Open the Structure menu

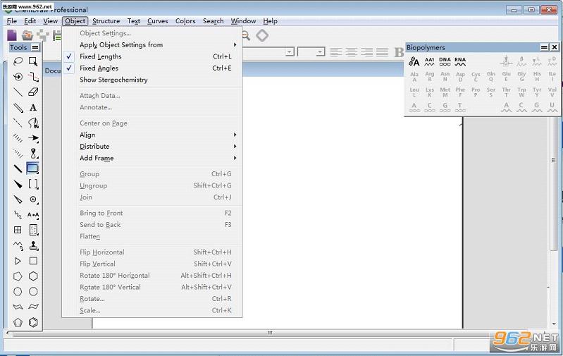pyautogui.click(x=106, y=21)
